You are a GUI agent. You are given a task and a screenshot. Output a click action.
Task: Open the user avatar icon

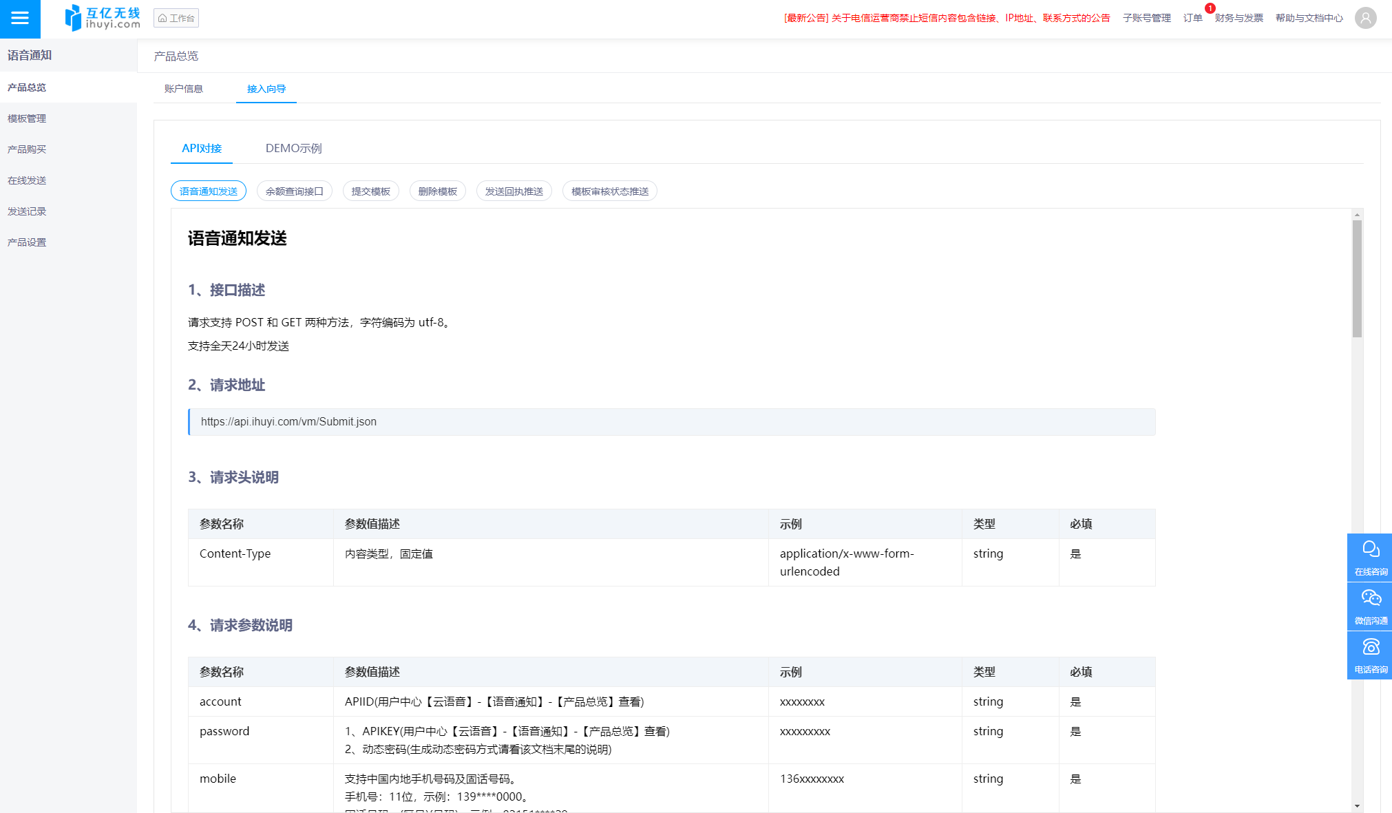(x=1365, y=18)
